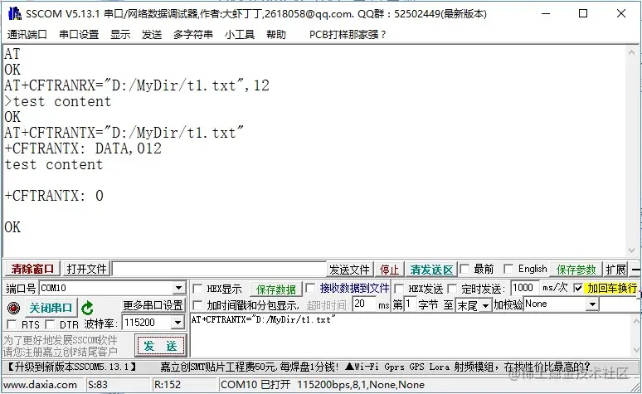Image resolution: width=642 pixels, height=394 pixels.
Task: Open the 显示 menu
Action: click(x=120, y=34)
